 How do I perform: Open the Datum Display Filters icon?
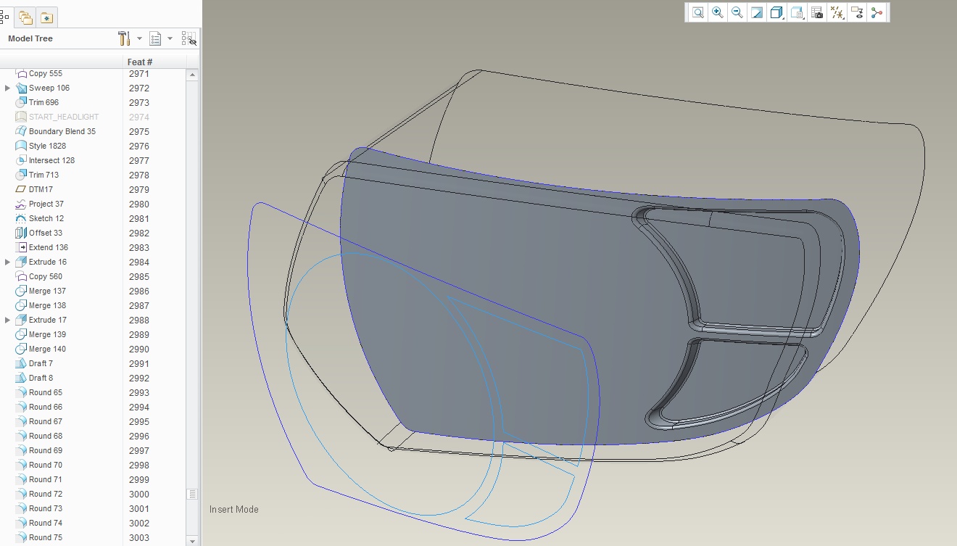tap(837, 12)
